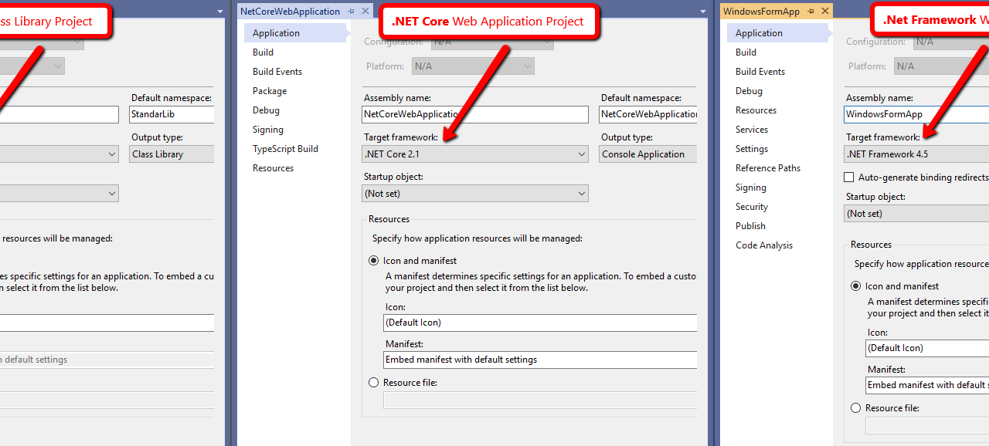Close the WindowsFormApp tab
This screenshot has width=989, height=446.
825,12
